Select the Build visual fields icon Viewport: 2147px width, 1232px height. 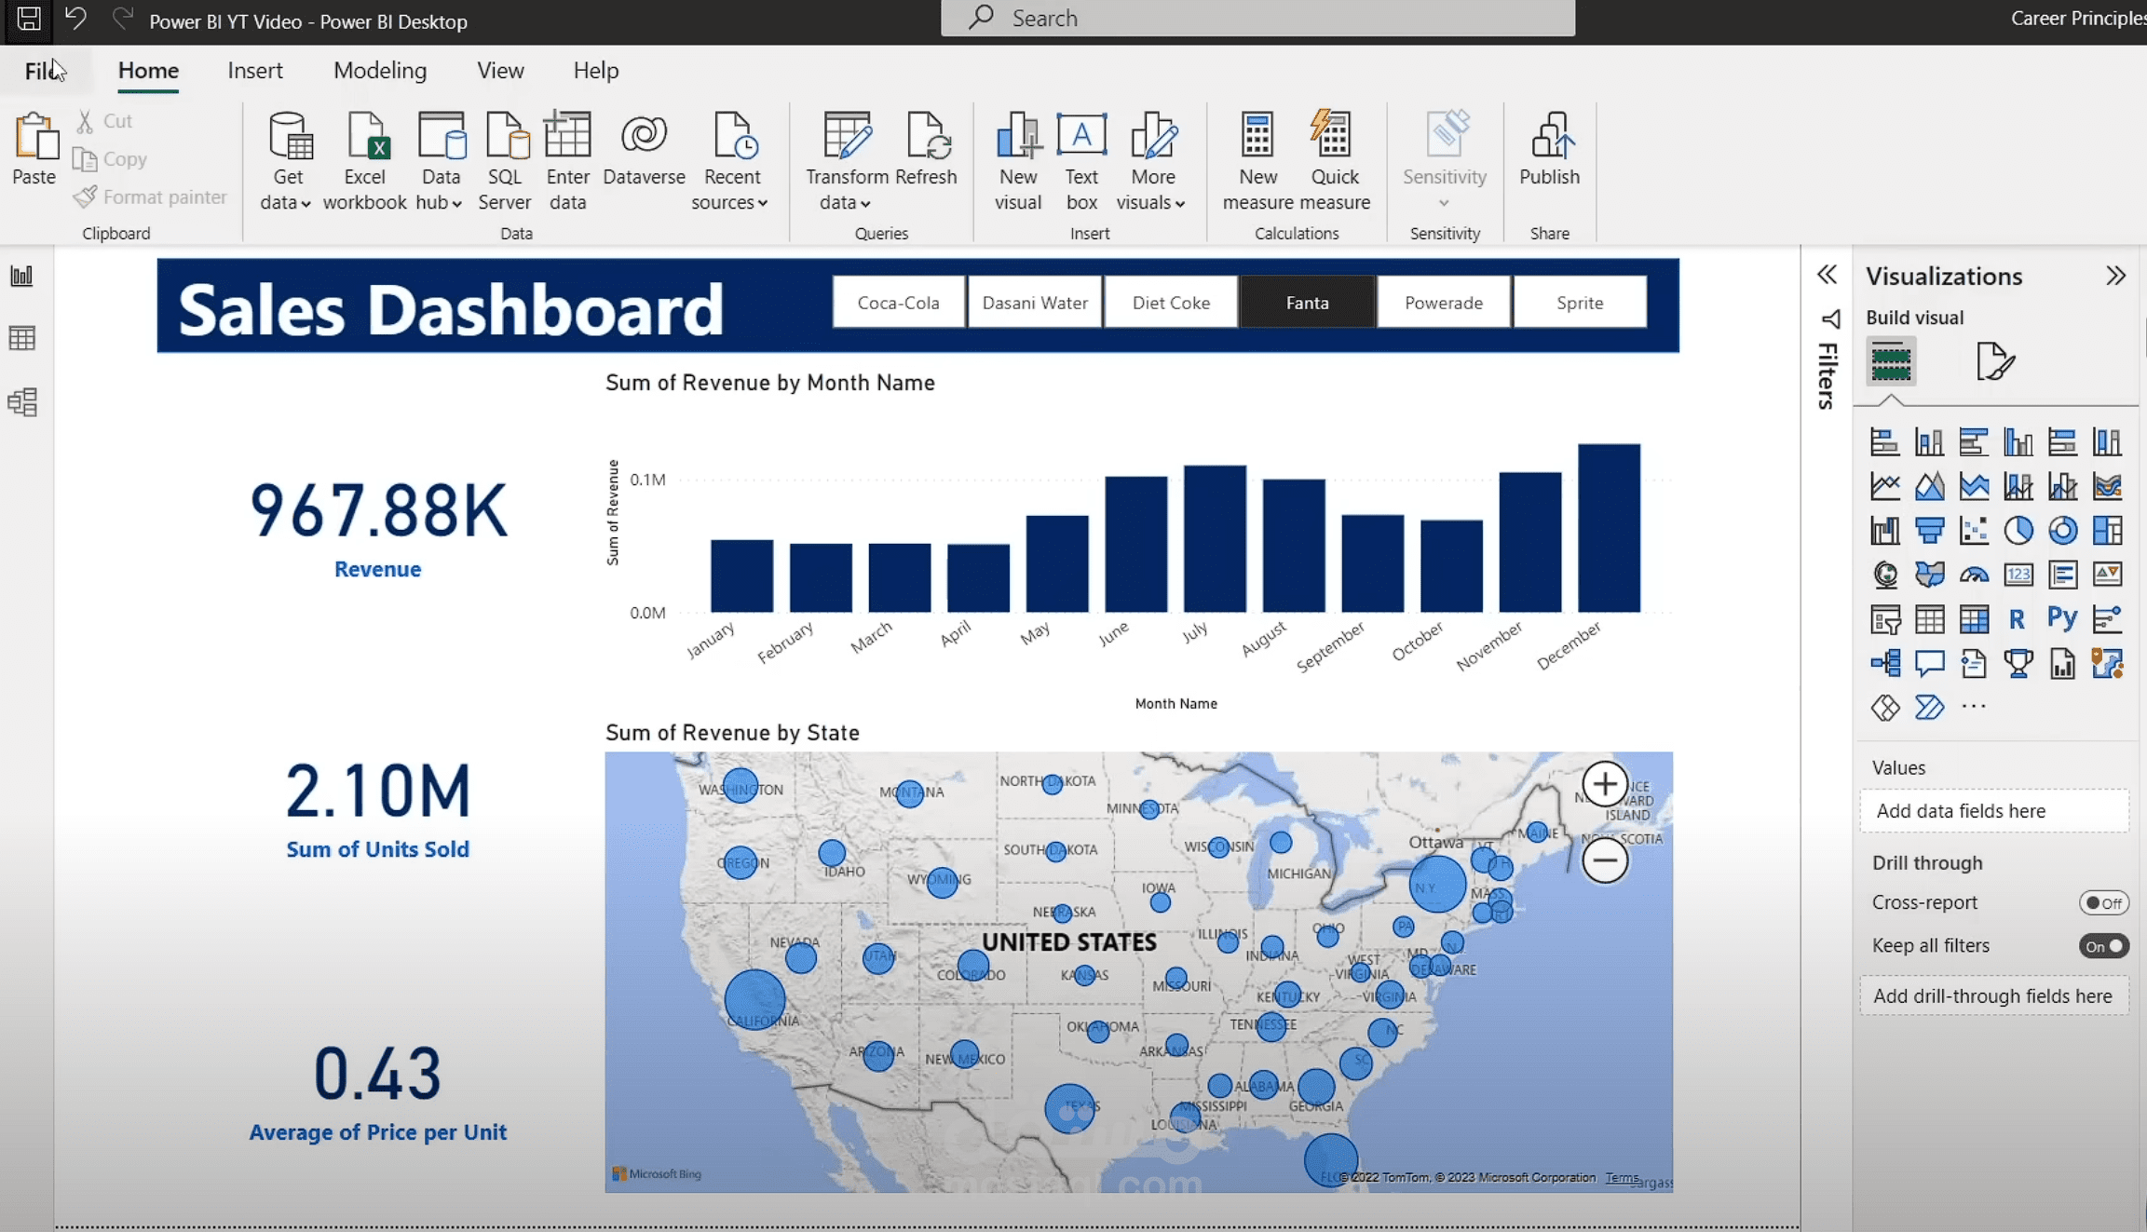pyautogui.click(x=1891, y=361)
